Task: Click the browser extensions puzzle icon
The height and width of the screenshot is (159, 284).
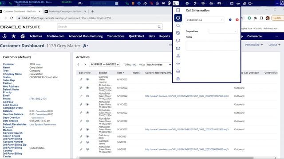Action: pyautogui.click(x=255, y=18)
